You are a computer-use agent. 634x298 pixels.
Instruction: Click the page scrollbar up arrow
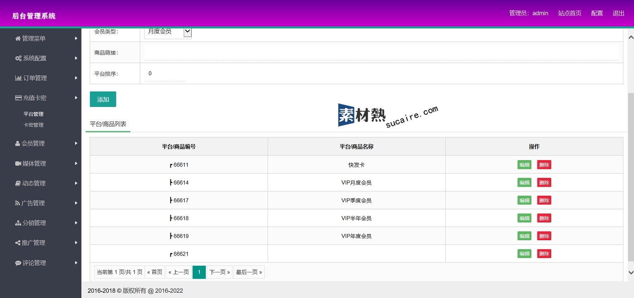631,37
